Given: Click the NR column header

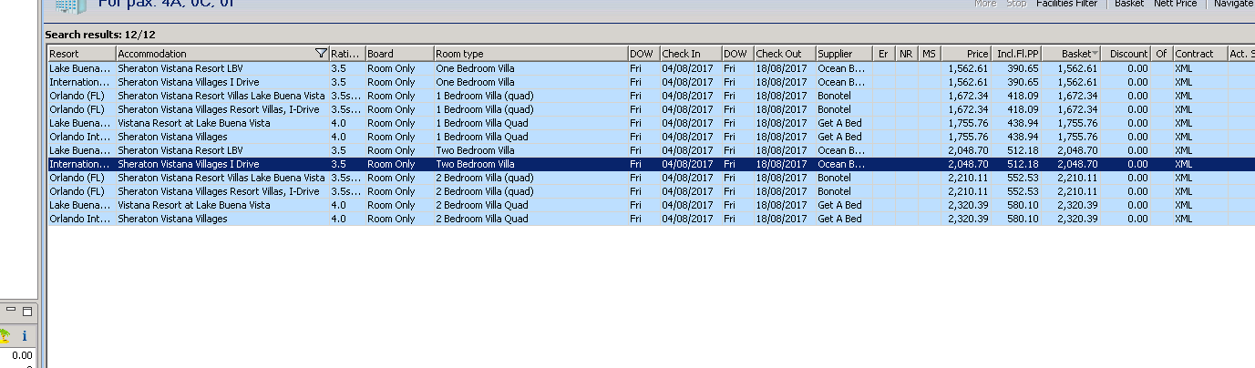Looking at the screenshot, I should coord(906,54).
